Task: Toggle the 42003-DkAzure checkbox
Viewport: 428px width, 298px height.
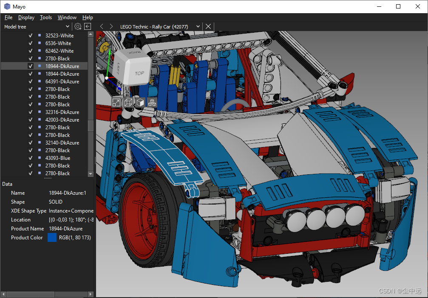Action: coord(31,119)
